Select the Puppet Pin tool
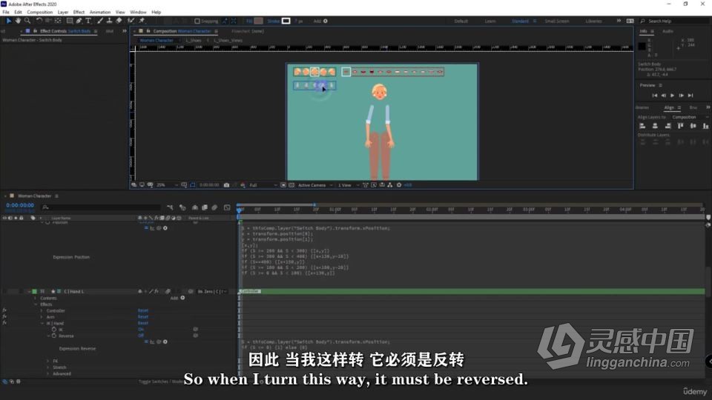Screen dimensions: 712x400 pos(142,21)
